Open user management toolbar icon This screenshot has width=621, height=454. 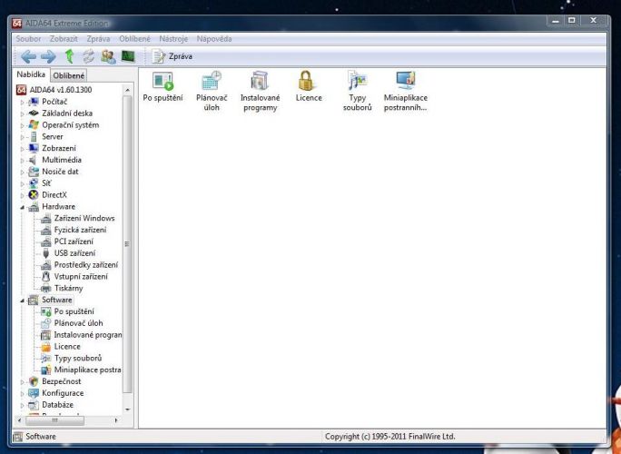tap(108, 56)
